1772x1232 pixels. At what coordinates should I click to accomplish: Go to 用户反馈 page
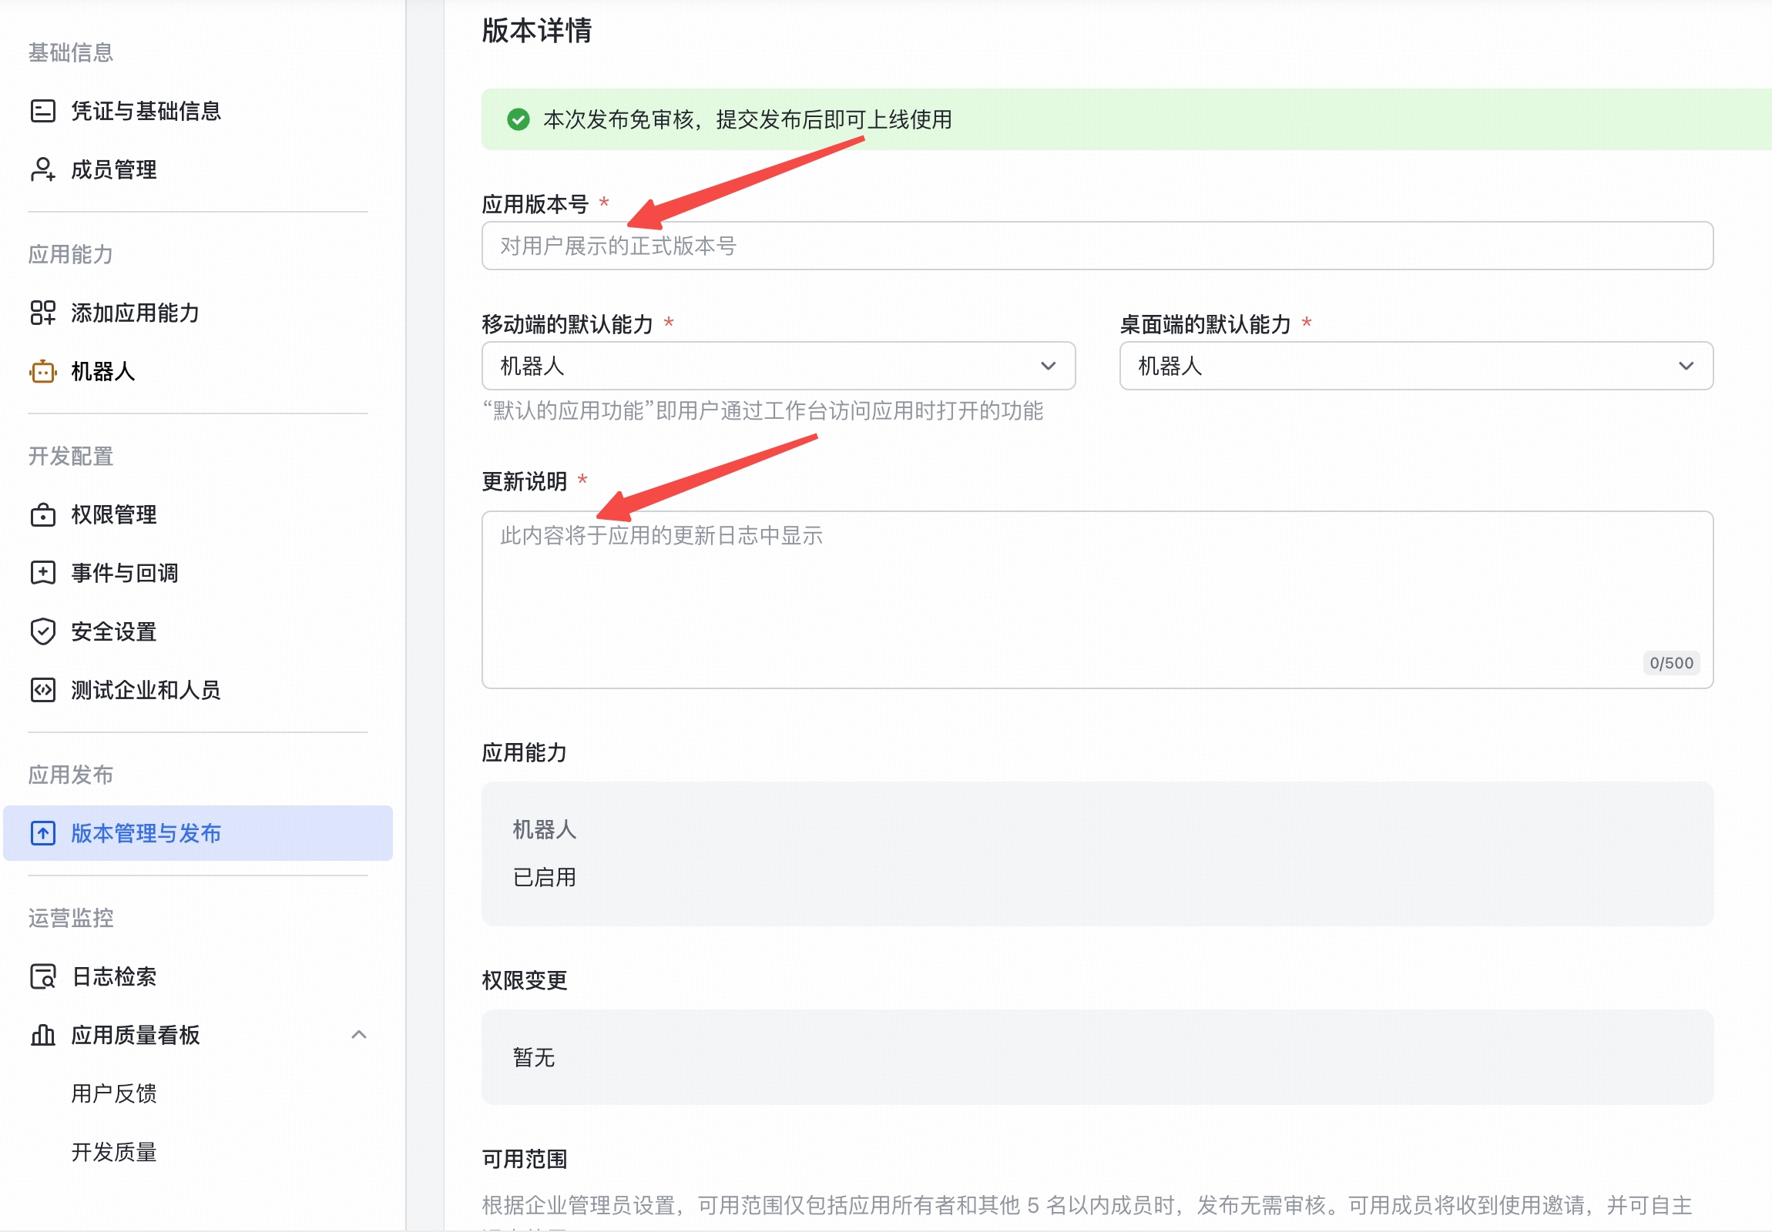tap(114, 1093)
